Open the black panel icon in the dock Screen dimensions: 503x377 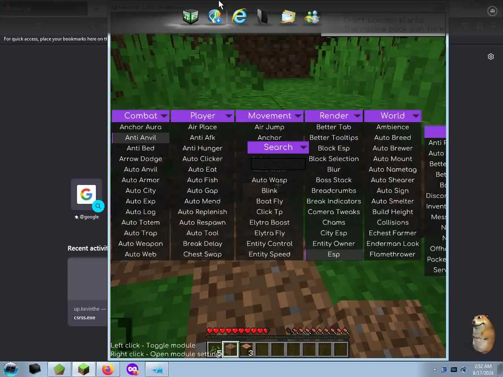[263, 17]
